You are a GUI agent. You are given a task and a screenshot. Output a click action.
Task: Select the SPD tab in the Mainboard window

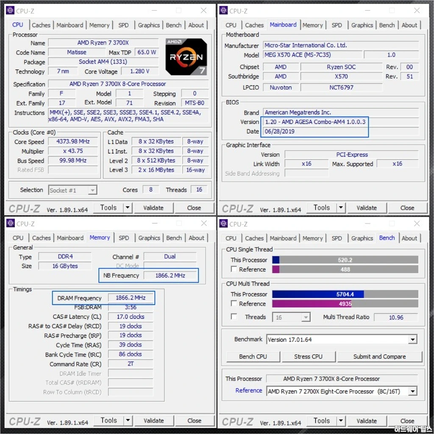[x=337, y=25]
